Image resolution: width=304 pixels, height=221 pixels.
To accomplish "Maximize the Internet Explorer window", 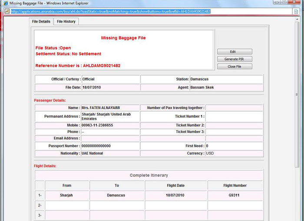I will coord(284,3).
